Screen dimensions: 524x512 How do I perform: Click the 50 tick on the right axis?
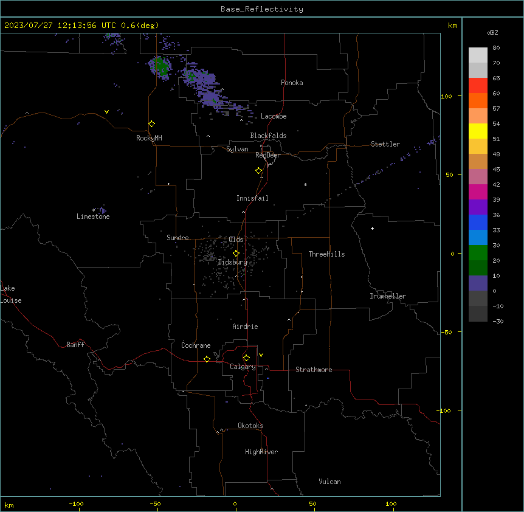[449, 175]
